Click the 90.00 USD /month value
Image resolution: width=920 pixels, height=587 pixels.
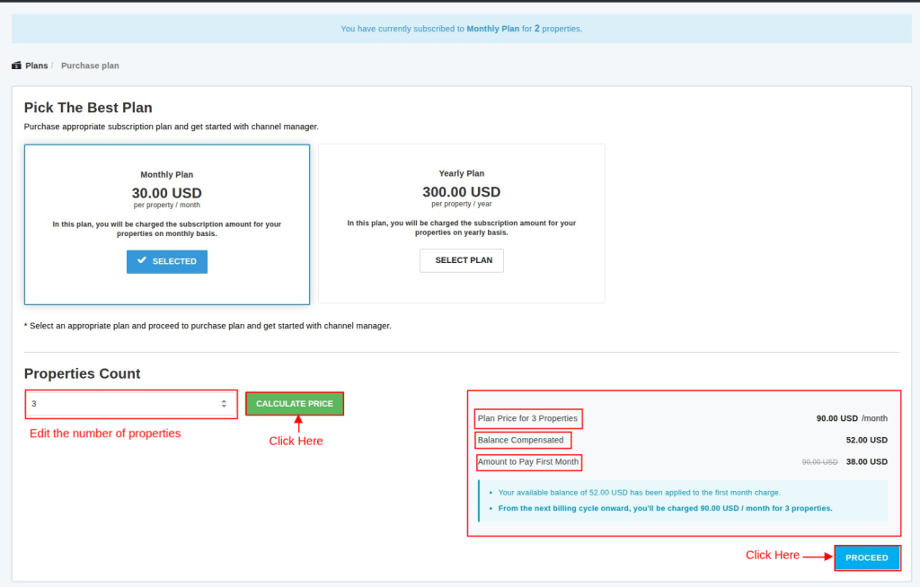coord(852,418)
